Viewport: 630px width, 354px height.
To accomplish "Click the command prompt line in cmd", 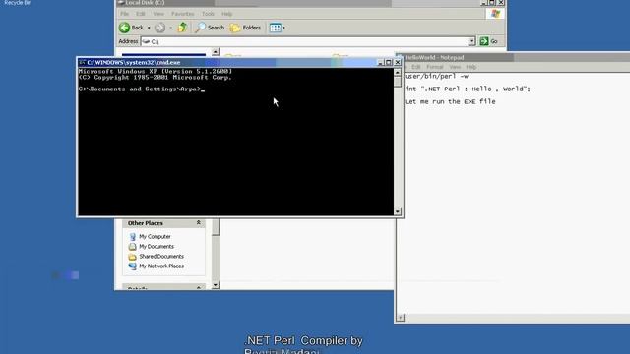I will [x=142, y=89].
